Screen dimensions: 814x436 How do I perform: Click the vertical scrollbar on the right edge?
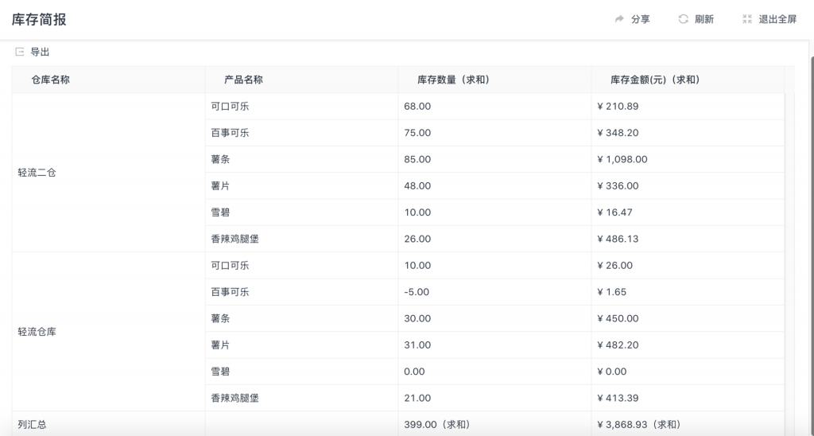[809, 239]
